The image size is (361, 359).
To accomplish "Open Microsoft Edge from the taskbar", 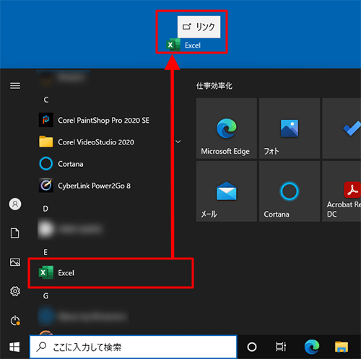I will (x=312, y=347).
